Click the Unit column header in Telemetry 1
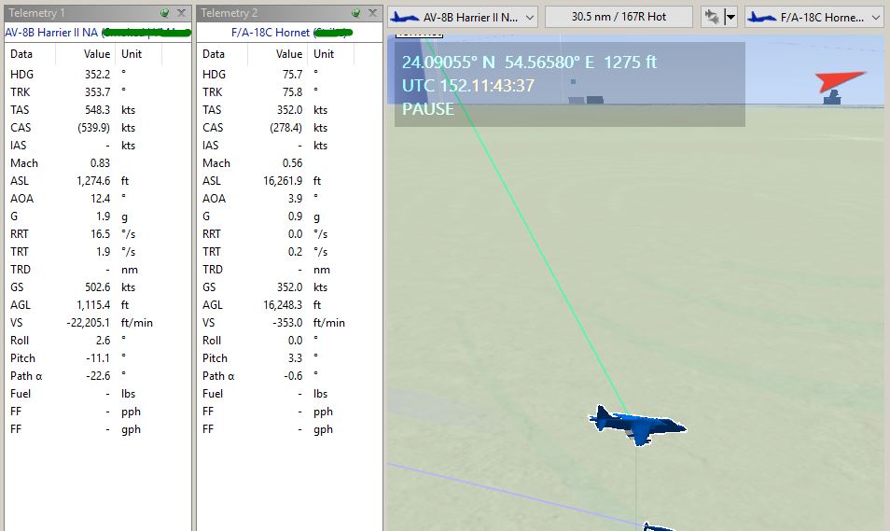The image size is (890, 531). coord(132,54)
